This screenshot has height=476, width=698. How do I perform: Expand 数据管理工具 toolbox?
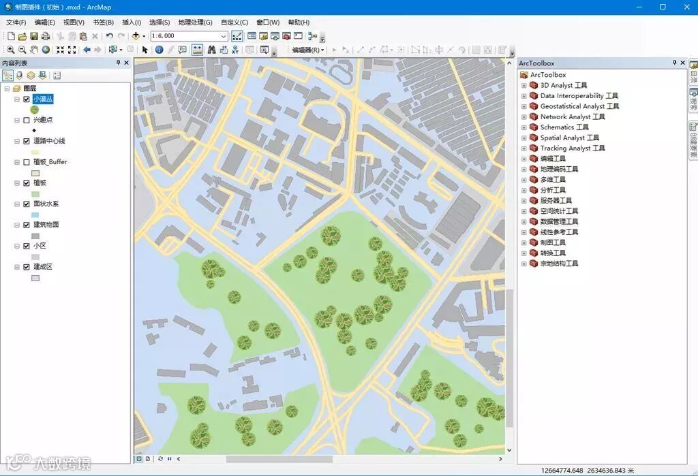[524, 221]
